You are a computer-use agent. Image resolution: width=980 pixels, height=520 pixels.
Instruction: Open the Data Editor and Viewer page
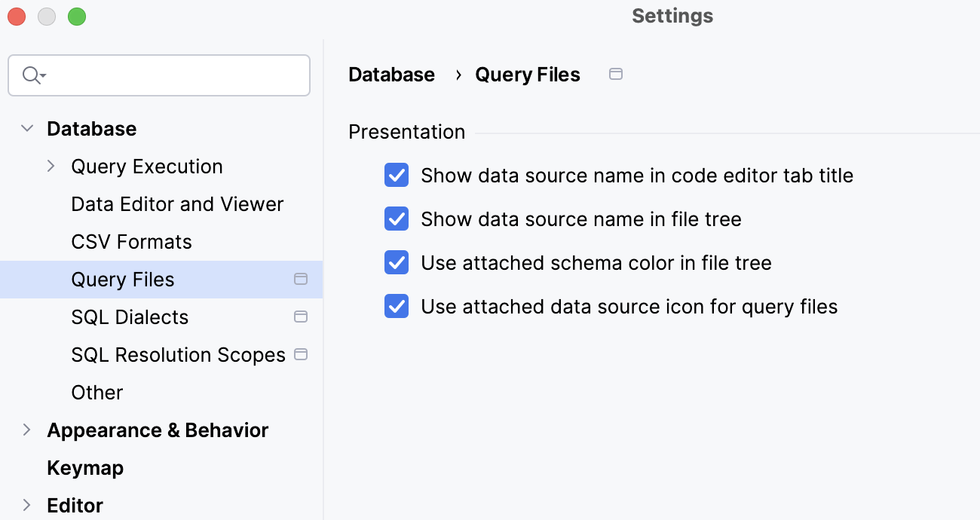[x=176, y=203]
